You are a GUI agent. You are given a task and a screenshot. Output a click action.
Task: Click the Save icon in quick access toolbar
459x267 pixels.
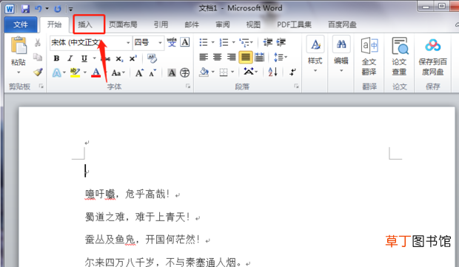25,9
